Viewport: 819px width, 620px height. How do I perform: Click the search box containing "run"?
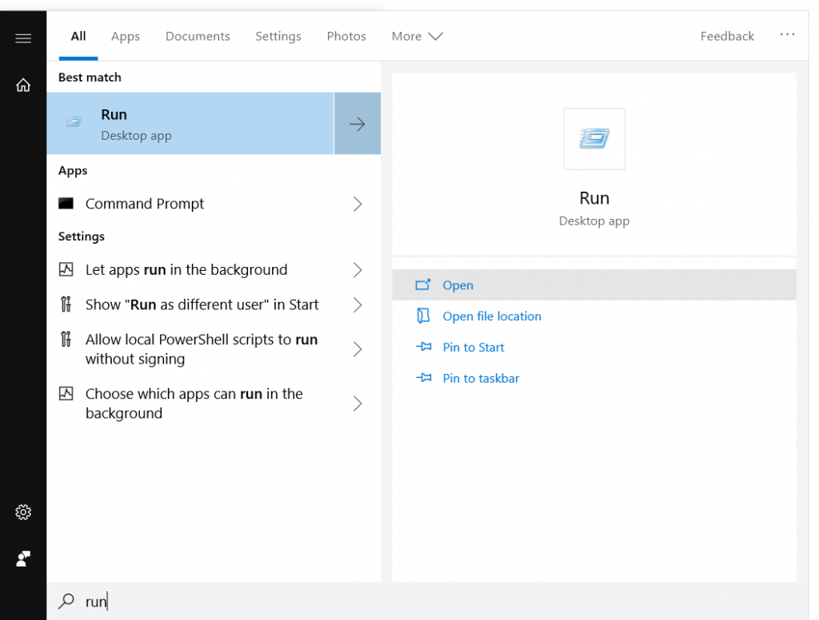[427, 601]
